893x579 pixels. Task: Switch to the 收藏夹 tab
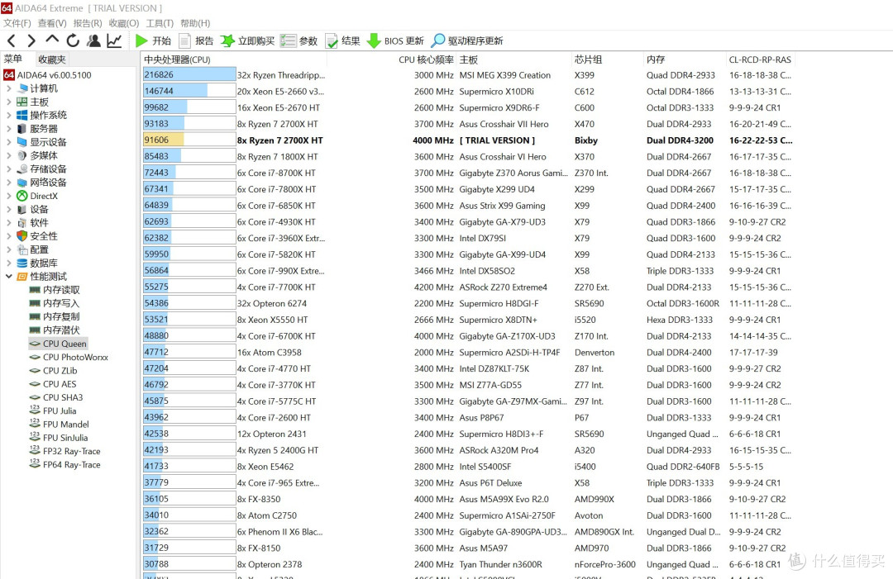click(x=52, y=59)
